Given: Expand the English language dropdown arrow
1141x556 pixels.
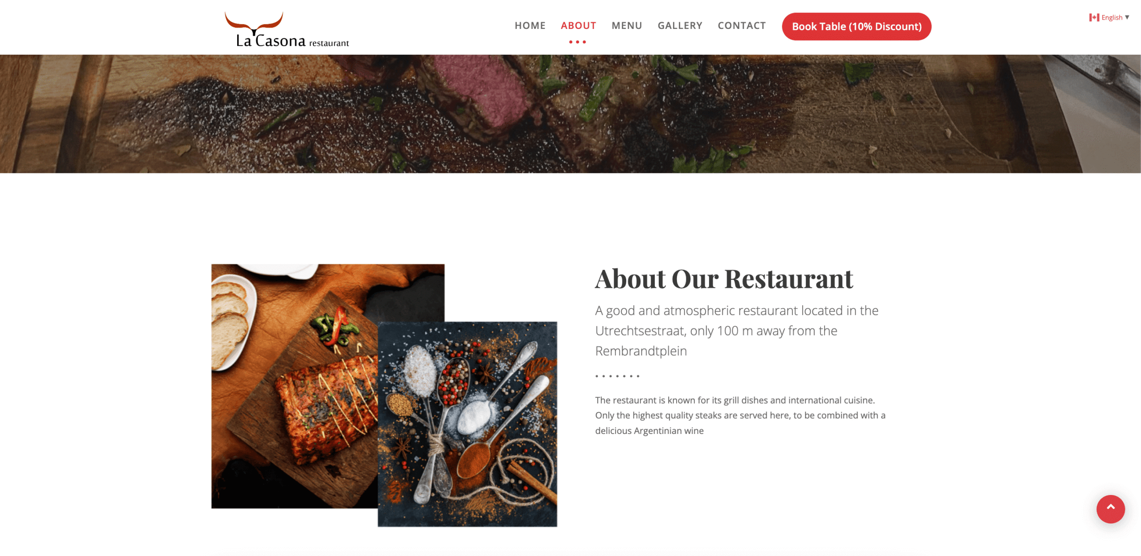Looking at the screenshot, I should tap(1127, 17).
